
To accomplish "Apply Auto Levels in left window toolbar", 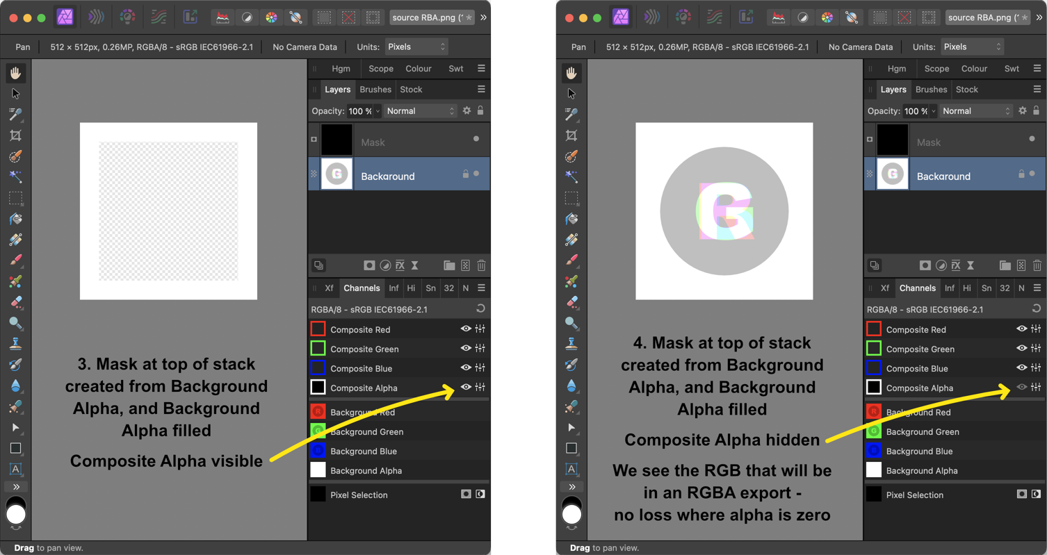I will click(x=222, y=17).
